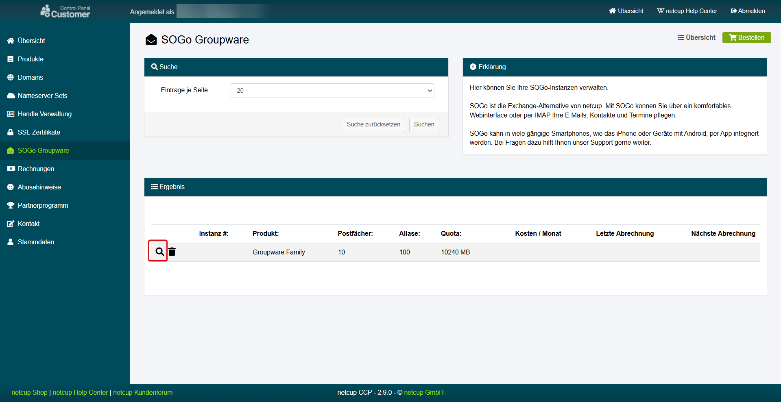
Task: Click the netcup Customer Control Panel logo
Action: (65, 11)
